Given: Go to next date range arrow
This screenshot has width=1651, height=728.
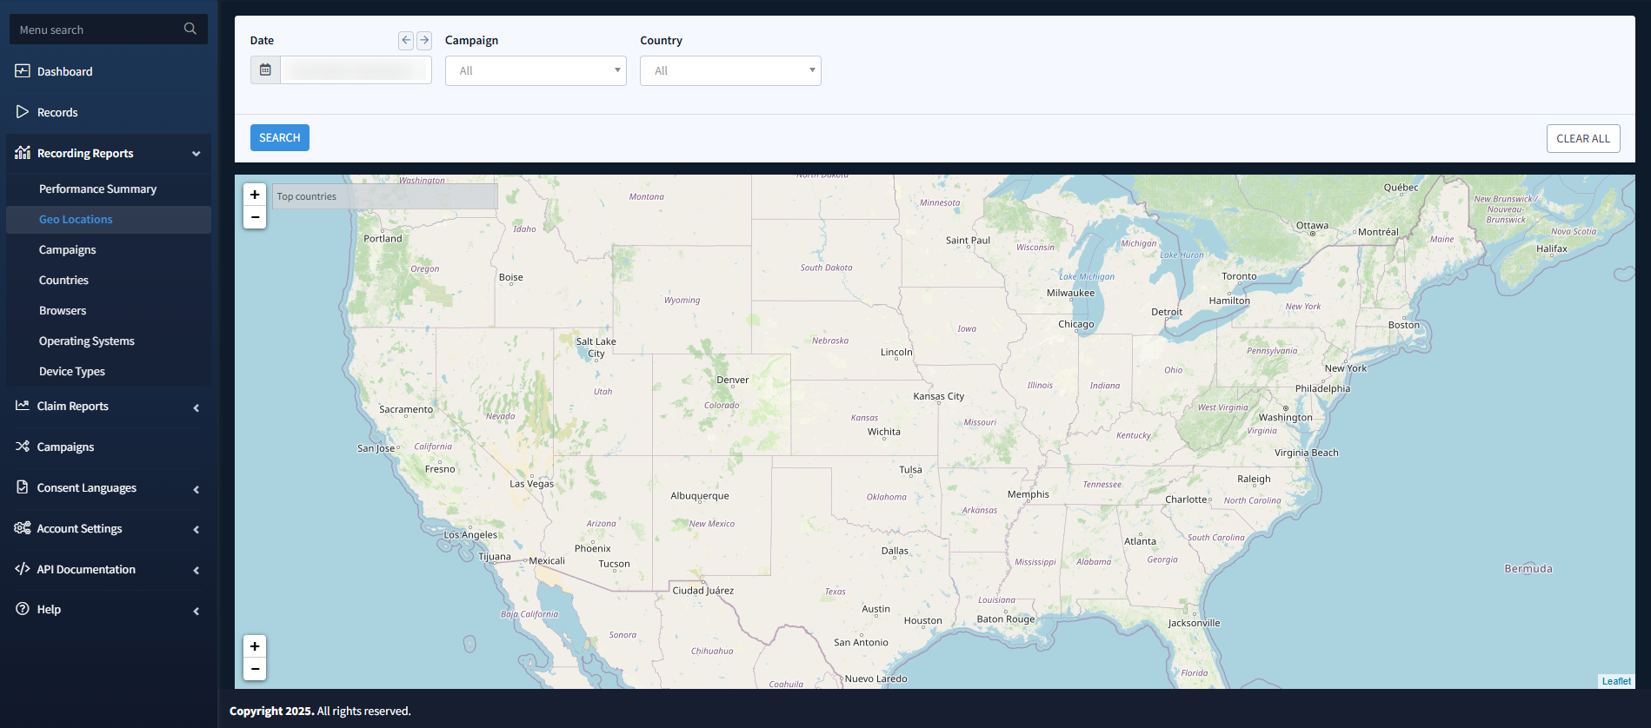Looking at the screenshot, I should pos(424,40).
